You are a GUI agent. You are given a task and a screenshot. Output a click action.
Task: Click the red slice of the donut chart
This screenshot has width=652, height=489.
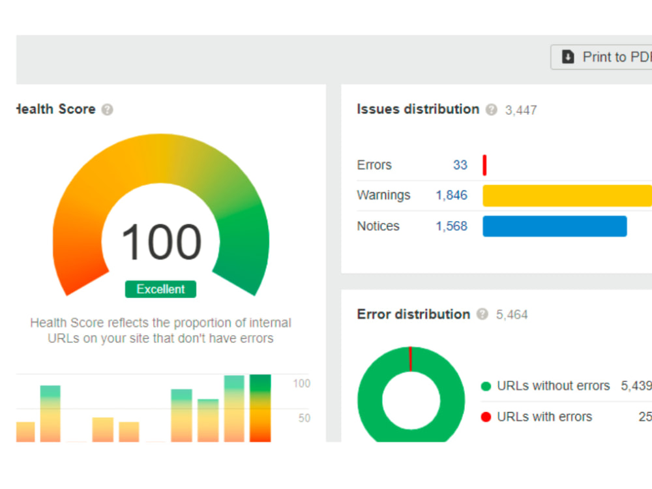point(410,359)
